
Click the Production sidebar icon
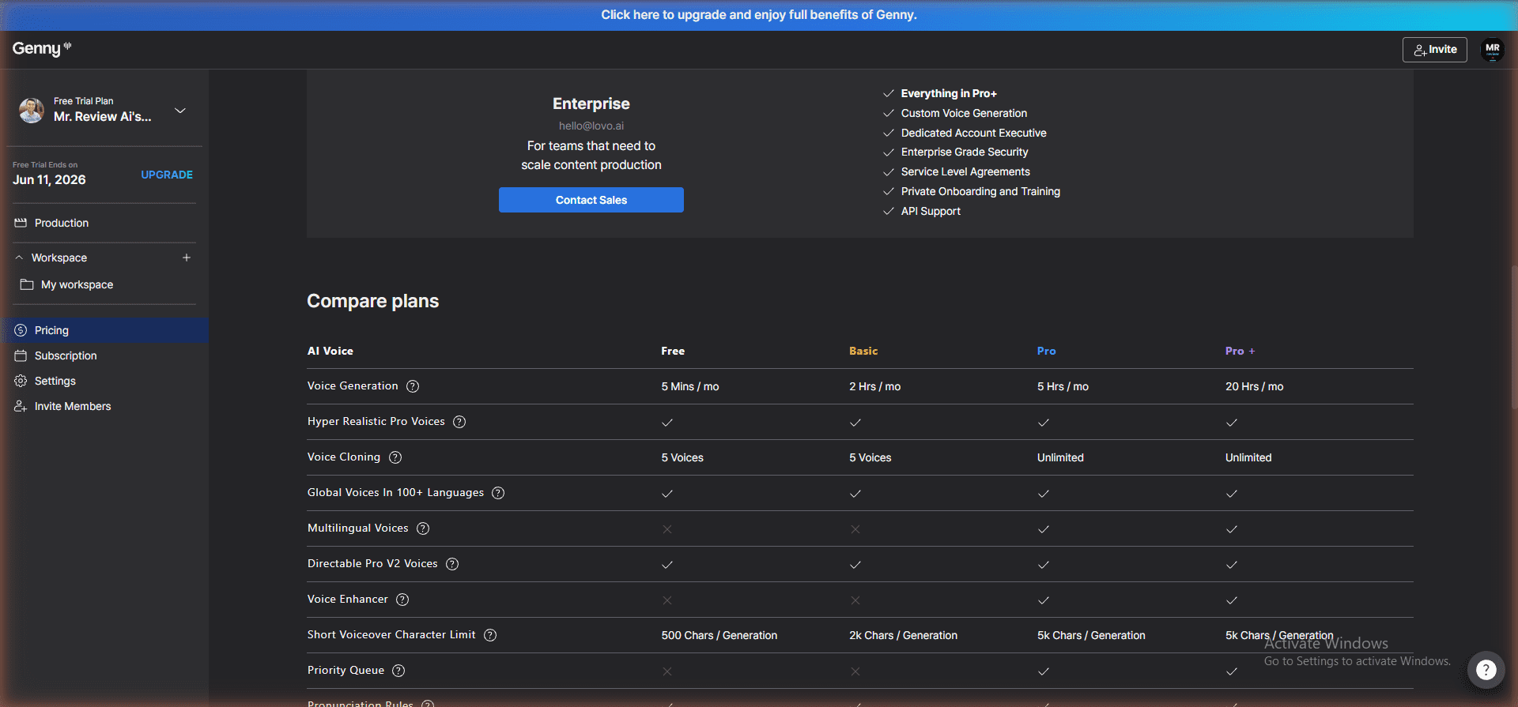[21, 223]
